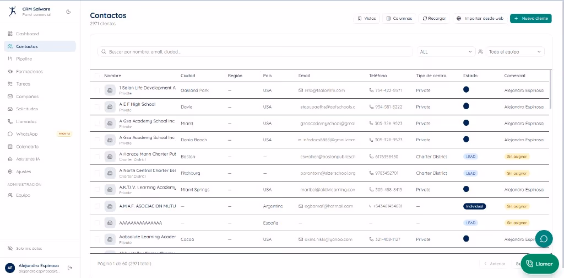Image resolution: width=564 pixels, height=278 pixels.
Task: Click the Individual badge on A.M.A.F. row
Action: 474,206
